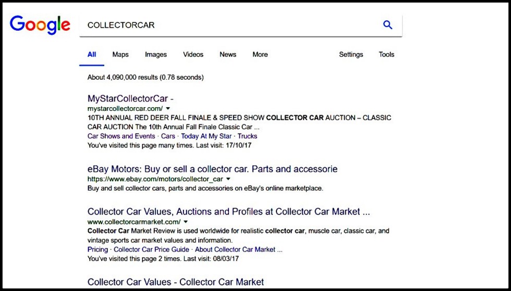Open Collector Car Values - Collector Car Market result
The width and height of the screenshot is (511, 291).
[x=176, y=282]
